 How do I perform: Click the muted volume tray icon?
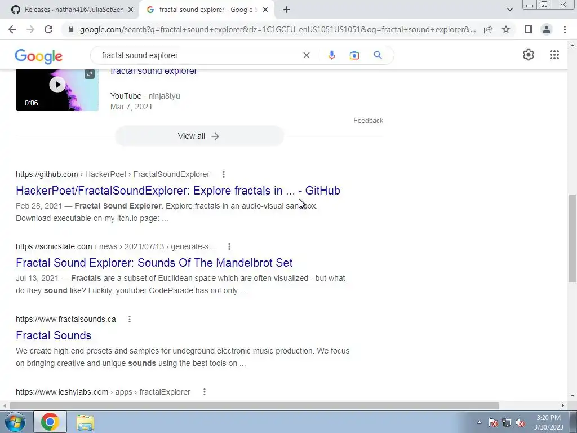click(520, 422)
